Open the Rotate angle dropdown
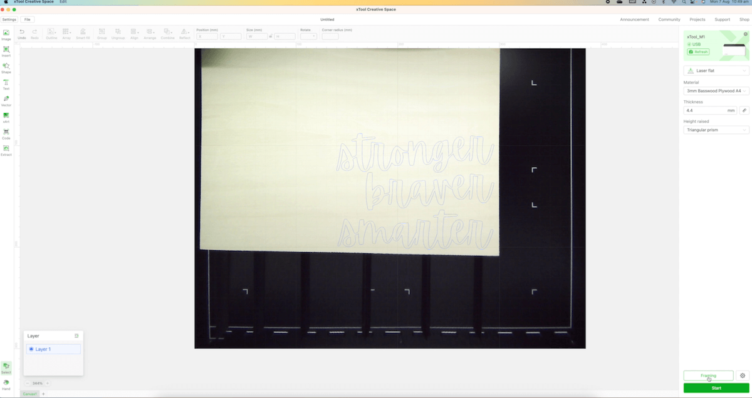The width and height of the screenshot is (752, 398). [x=308, y=36]
